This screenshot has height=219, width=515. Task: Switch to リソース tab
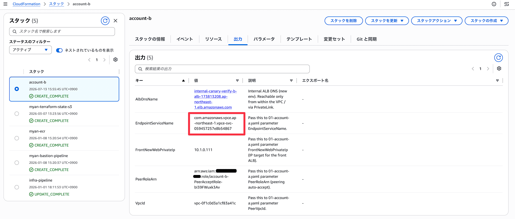213,39
